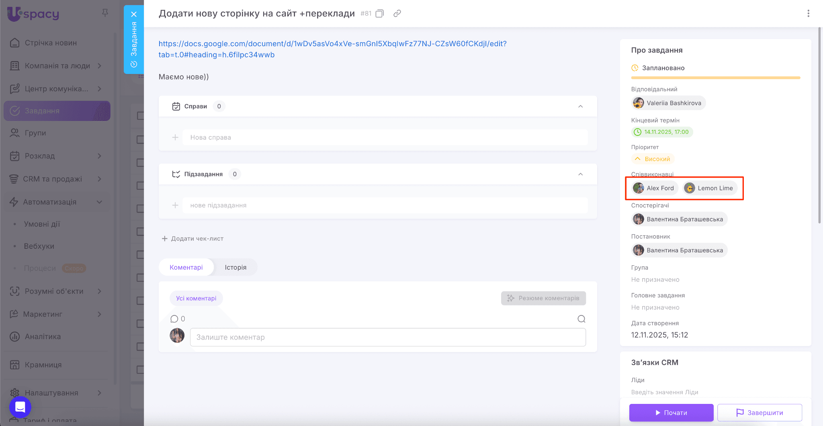This screenshot has height=426, width=823.
Task: Click the Високий priority badge
Action: tap(653, 159)
